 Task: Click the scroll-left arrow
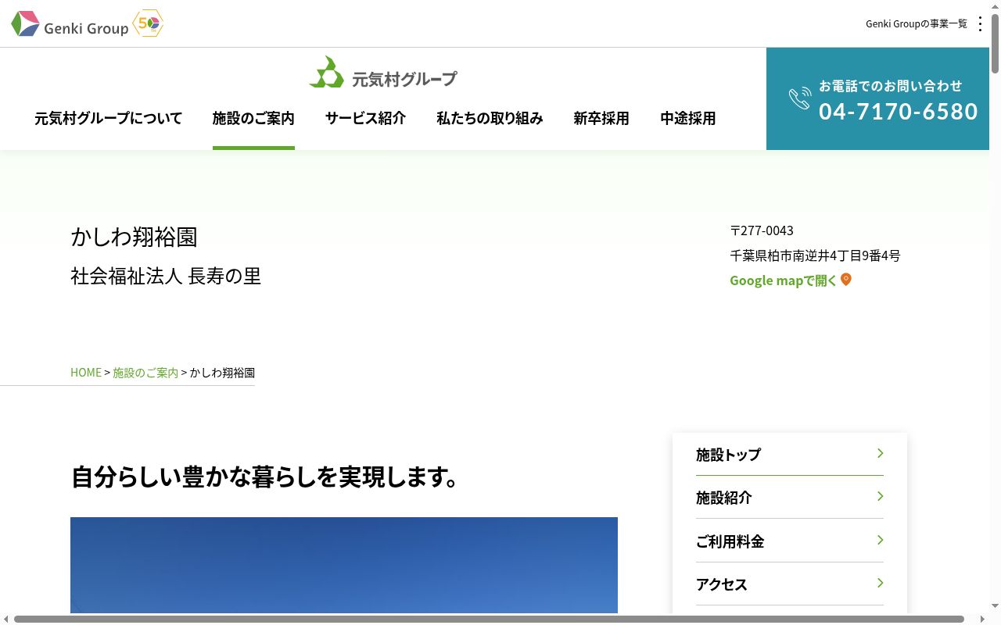tap(5, 619)
